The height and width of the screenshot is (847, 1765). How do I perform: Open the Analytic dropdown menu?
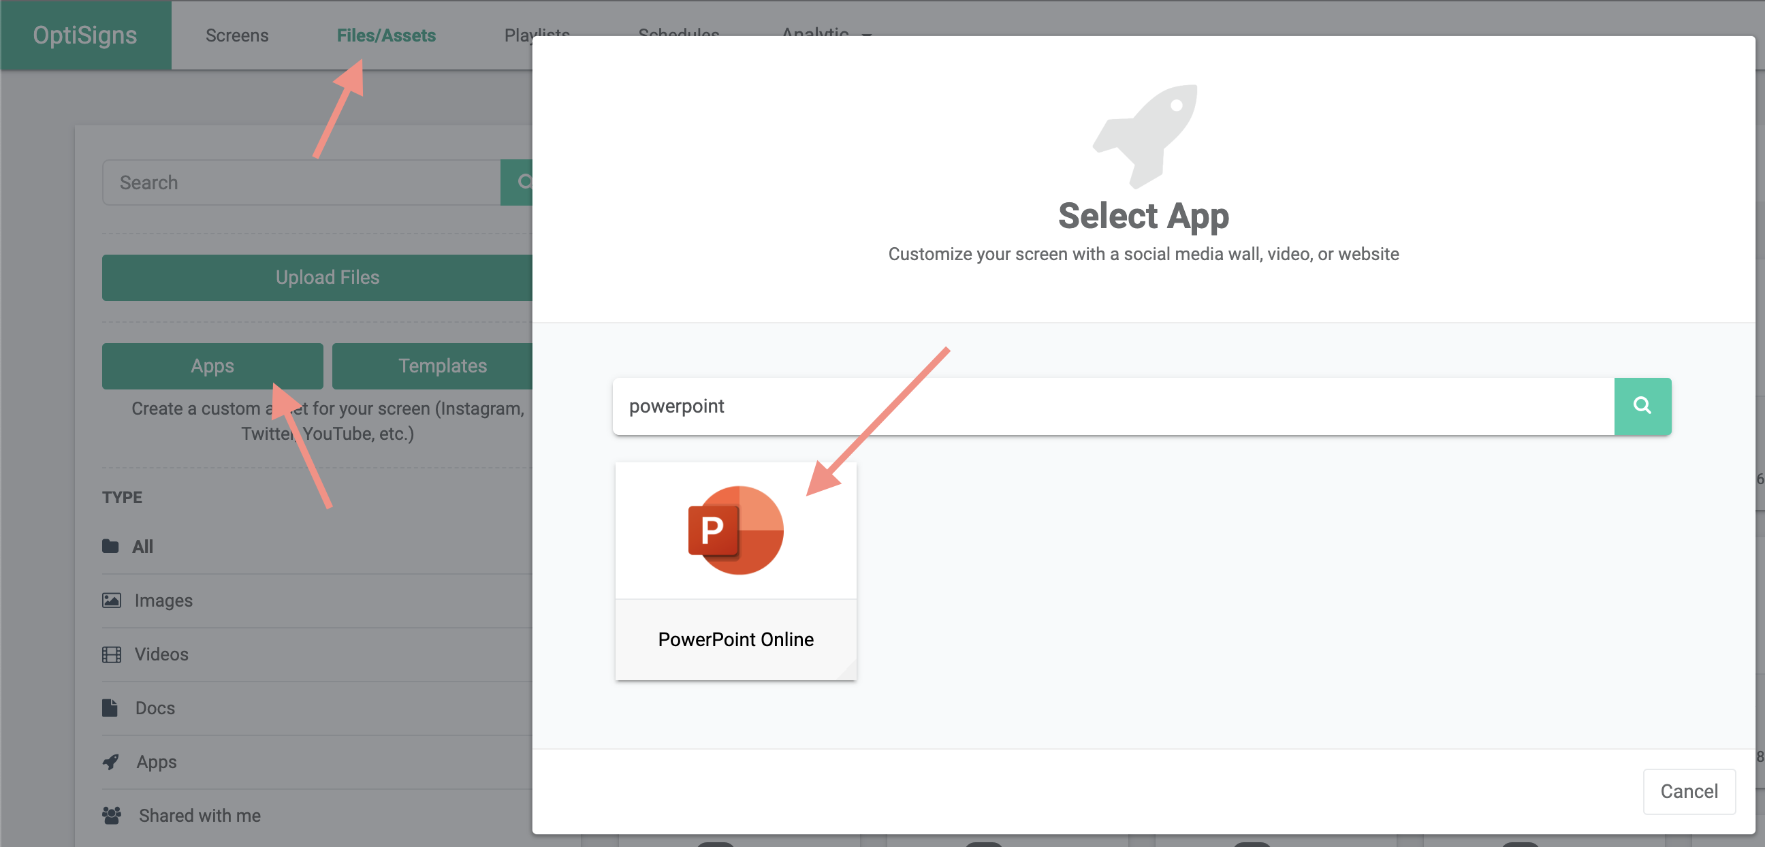825,31
